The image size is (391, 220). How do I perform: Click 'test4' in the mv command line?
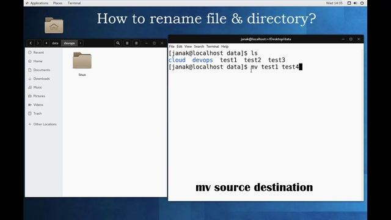tap(290, 67)
